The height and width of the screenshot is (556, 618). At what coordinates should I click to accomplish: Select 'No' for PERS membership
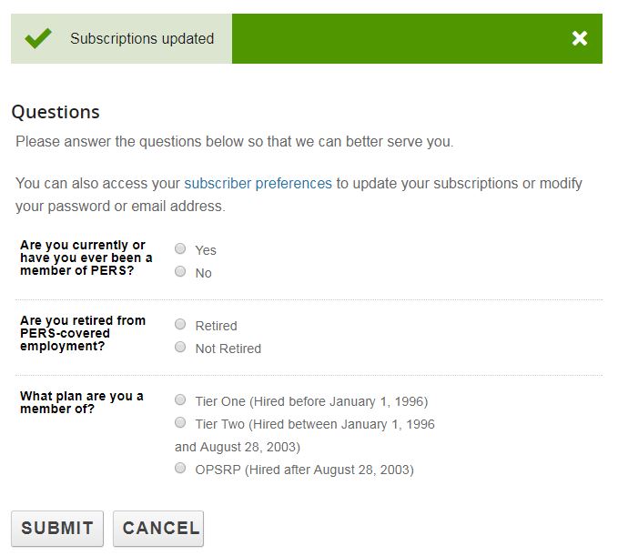pyautogui.click(x=180, y=271)
